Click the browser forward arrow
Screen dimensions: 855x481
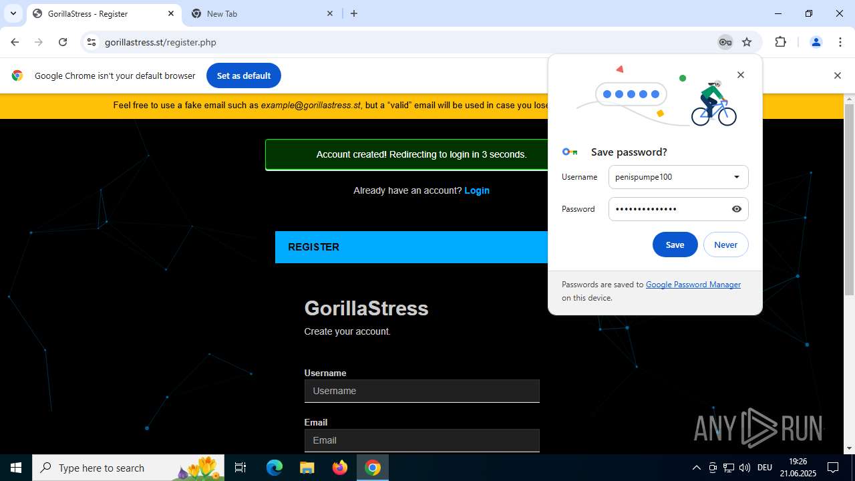click(x=39, y=42)
